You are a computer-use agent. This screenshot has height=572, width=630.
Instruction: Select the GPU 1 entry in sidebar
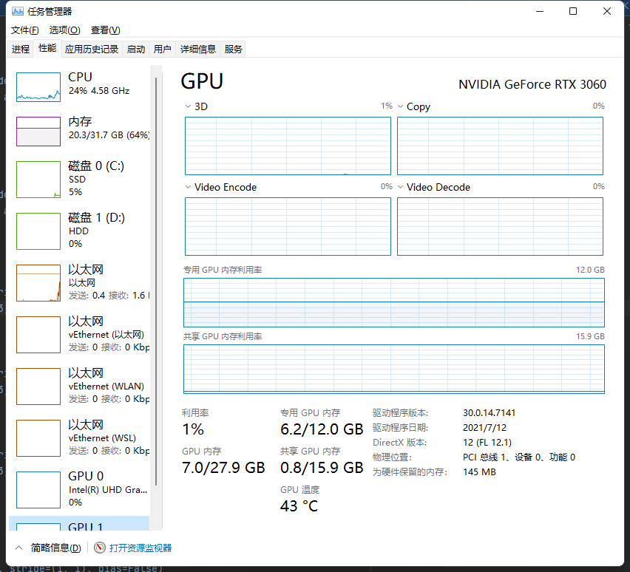coord(79,523)
